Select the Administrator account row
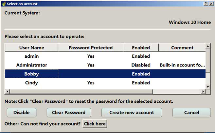Image resolution: width=215 pixels, height=133 pixels. click(x=31, y=65)
